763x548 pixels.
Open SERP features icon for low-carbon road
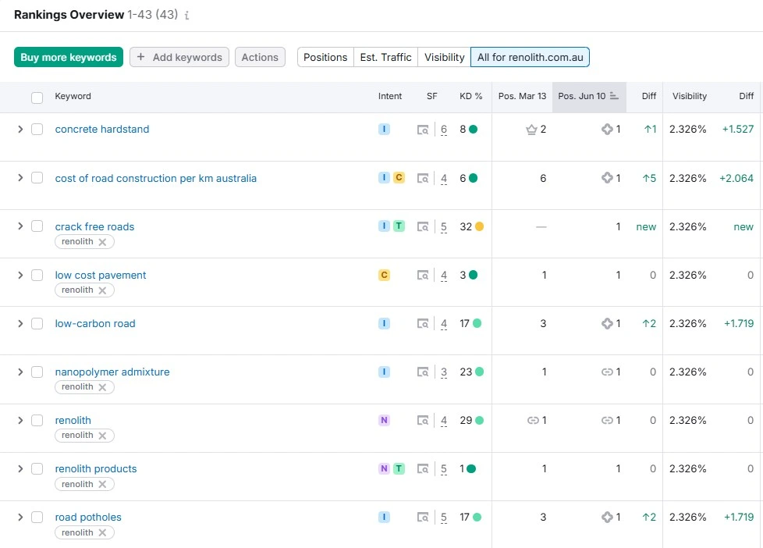coord(423,323)
